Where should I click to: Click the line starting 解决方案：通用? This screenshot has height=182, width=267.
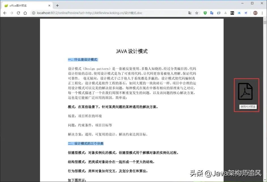pyautogui.click(x=108, y=134)
